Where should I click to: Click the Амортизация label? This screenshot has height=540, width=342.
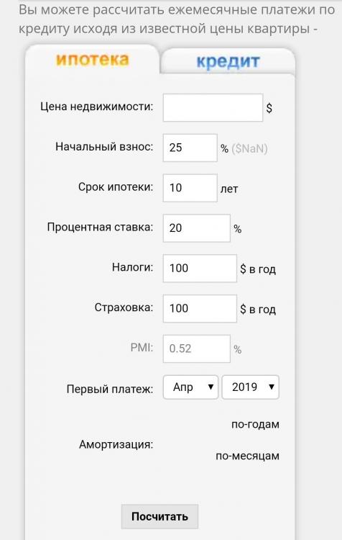pyautogui.click(x=116, y=444)
